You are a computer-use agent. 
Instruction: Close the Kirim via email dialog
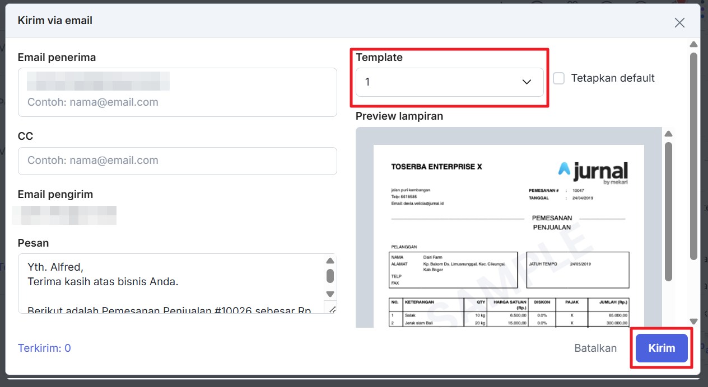(x=679, y=22)
